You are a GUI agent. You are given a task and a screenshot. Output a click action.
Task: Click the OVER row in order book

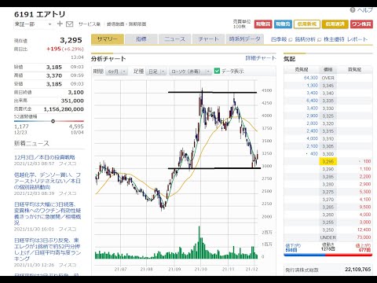[x=328, y=78]
